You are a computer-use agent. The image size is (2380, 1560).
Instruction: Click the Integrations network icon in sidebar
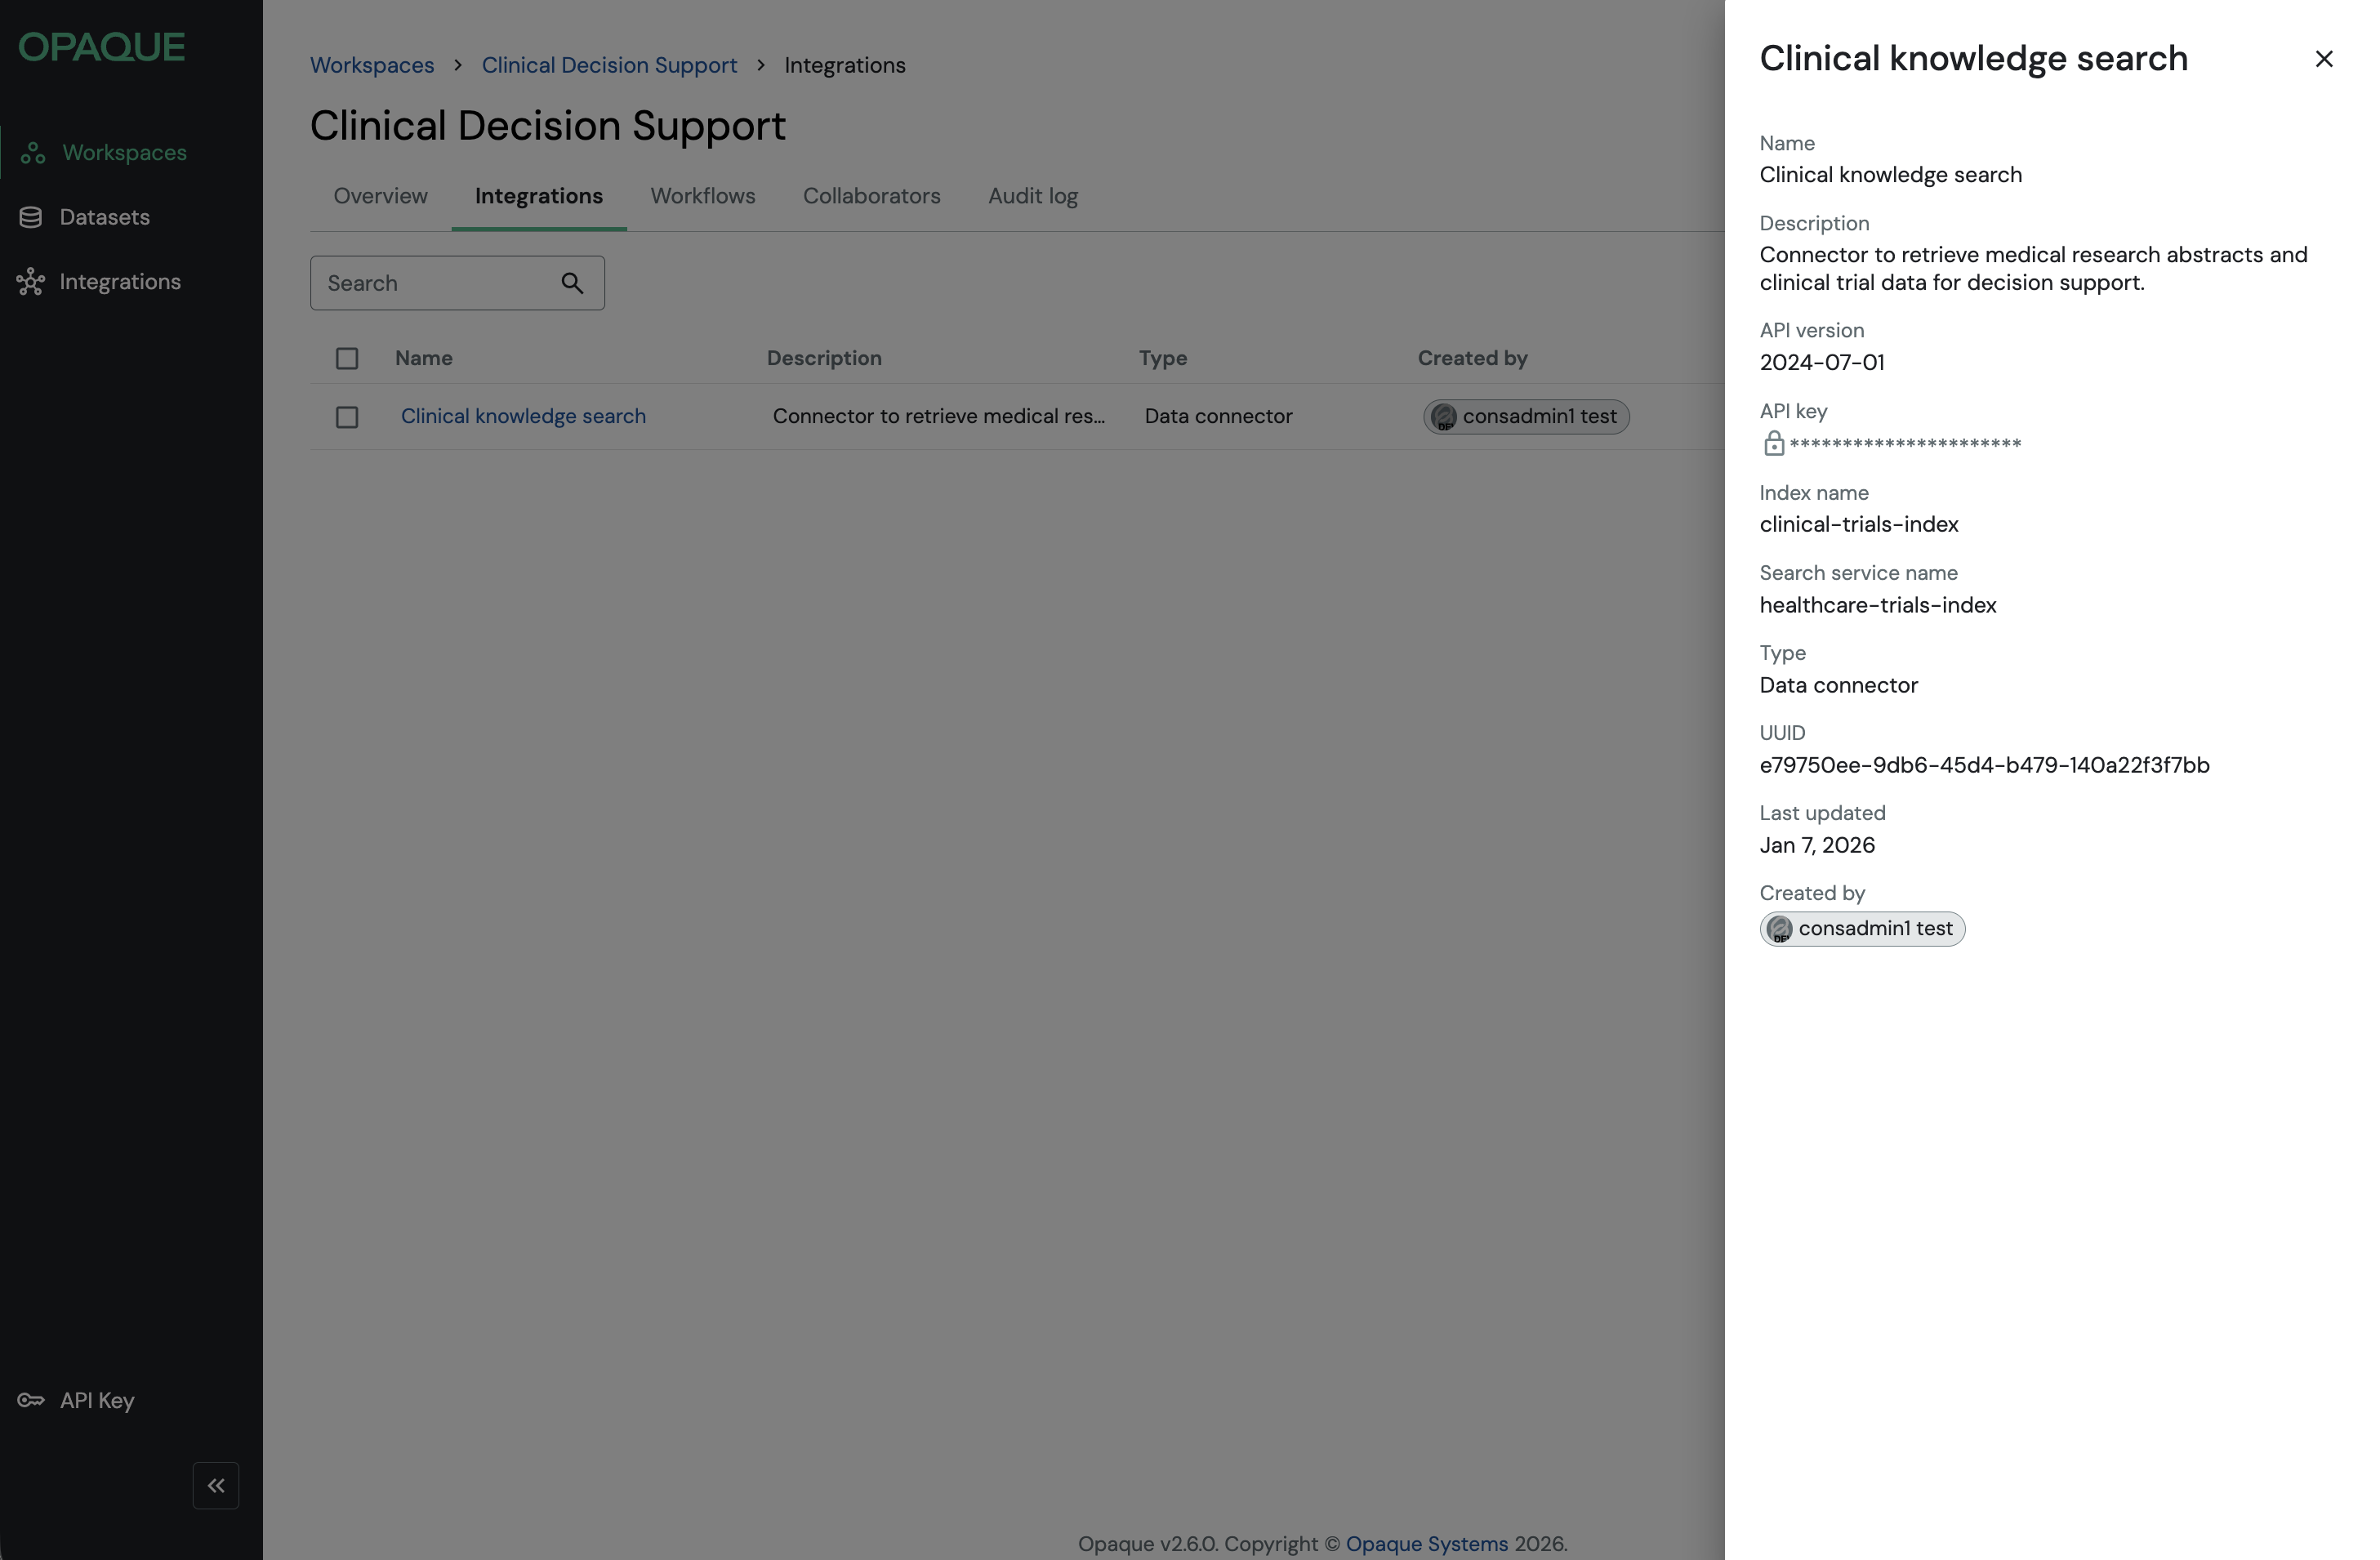point(31,282)
